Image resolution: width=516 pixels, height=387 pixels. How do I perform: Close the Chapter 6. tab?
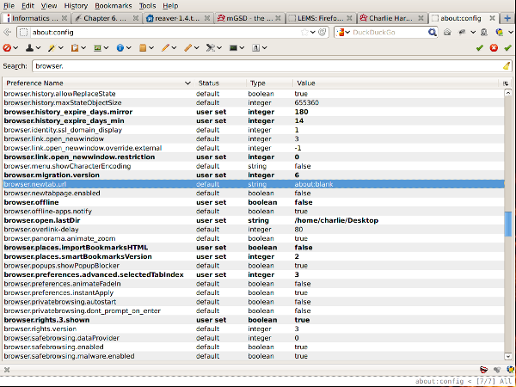(x=136, y=18)
